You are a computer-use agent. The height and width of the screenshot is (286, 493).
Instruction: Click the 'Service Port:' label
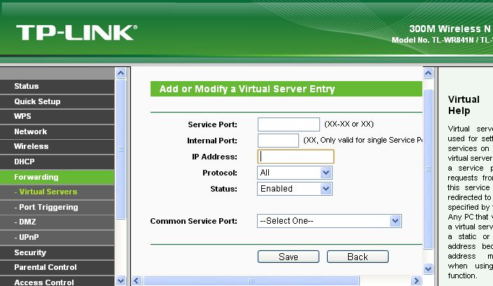click(213, 124)
